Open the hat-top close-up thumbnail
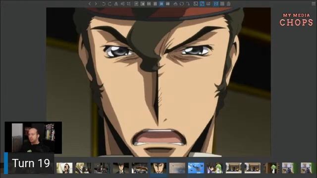Screen dimensions: 317x178 (x=140, y=168)
